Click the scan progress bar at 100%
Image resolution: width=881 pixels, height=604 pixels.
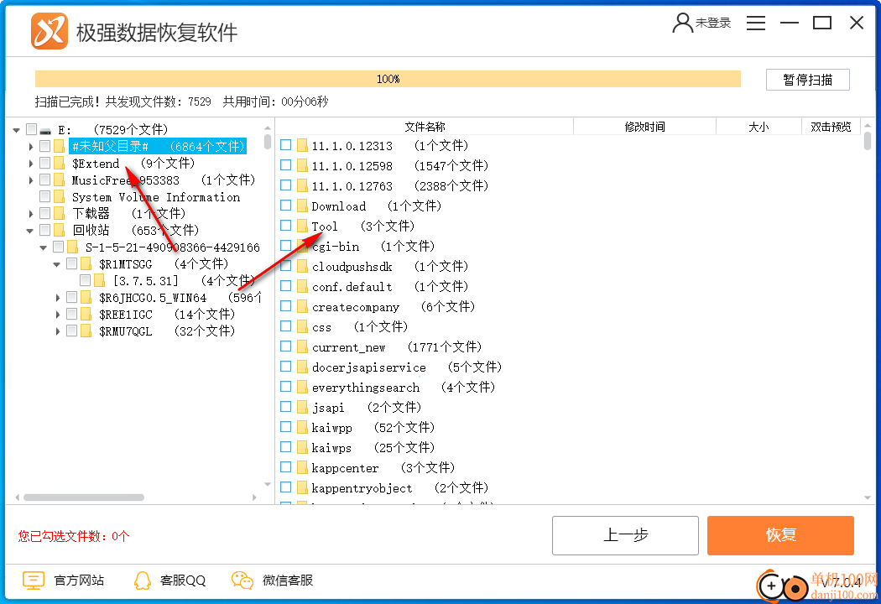pos(388,79)
